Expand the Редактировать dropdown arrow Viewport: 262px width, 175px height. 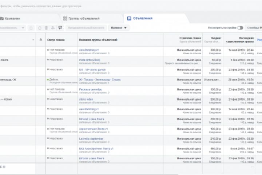pos(23,28)
